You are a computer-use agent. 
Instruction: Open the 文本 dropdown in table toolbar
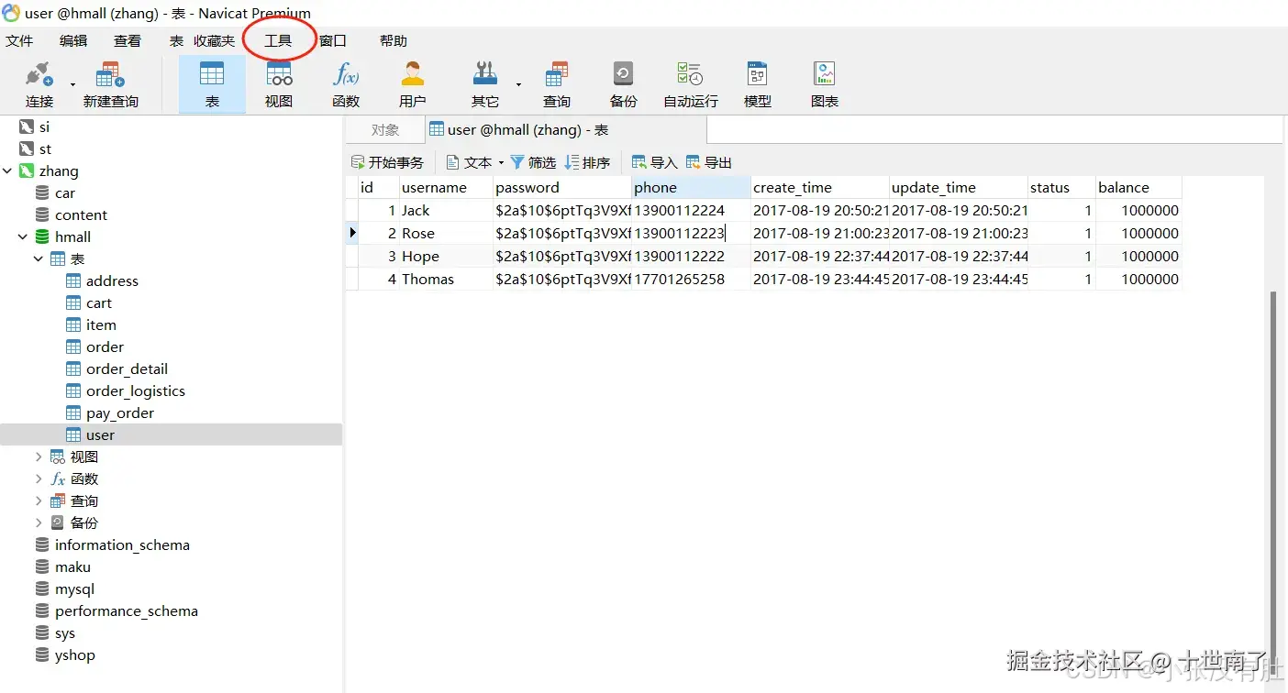(475, 162)
